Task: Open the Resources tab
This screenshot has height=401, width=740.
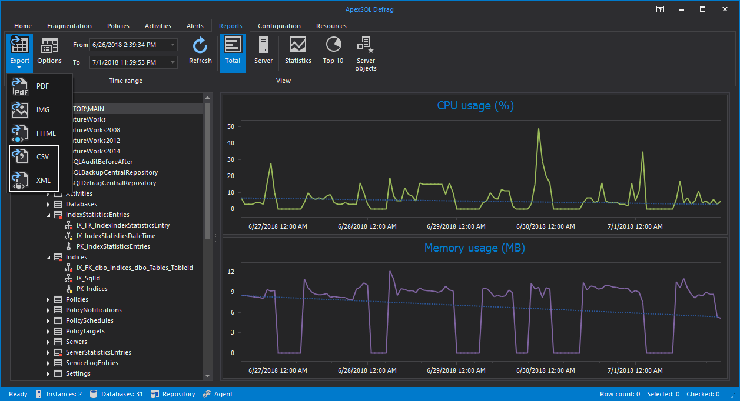Action: pos(331,26)
